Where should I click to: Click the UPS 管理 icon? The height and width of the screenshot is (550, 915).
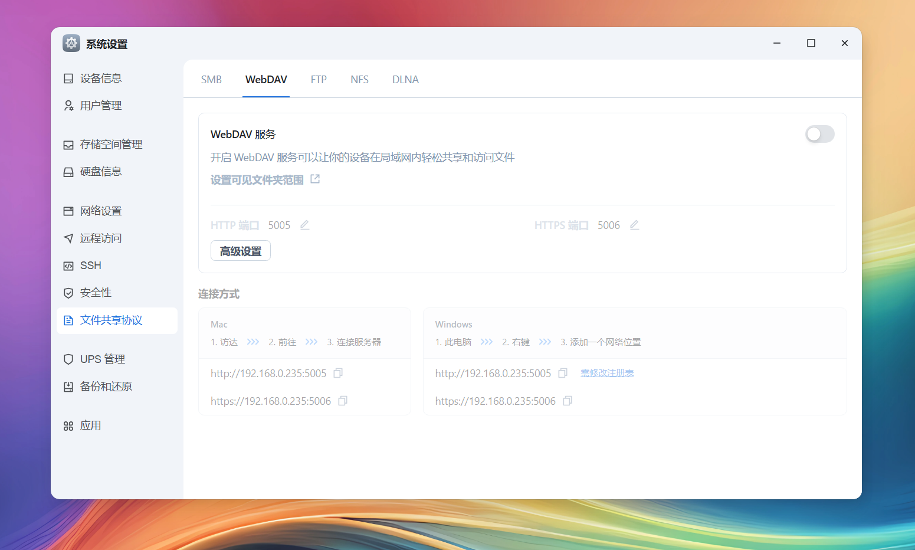click(x=68, y=359)
